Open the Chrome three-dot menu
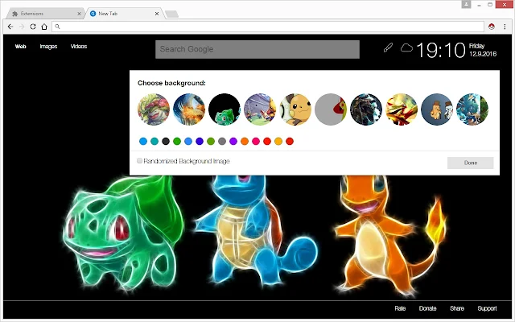515x322 pixels. [505, 27]
